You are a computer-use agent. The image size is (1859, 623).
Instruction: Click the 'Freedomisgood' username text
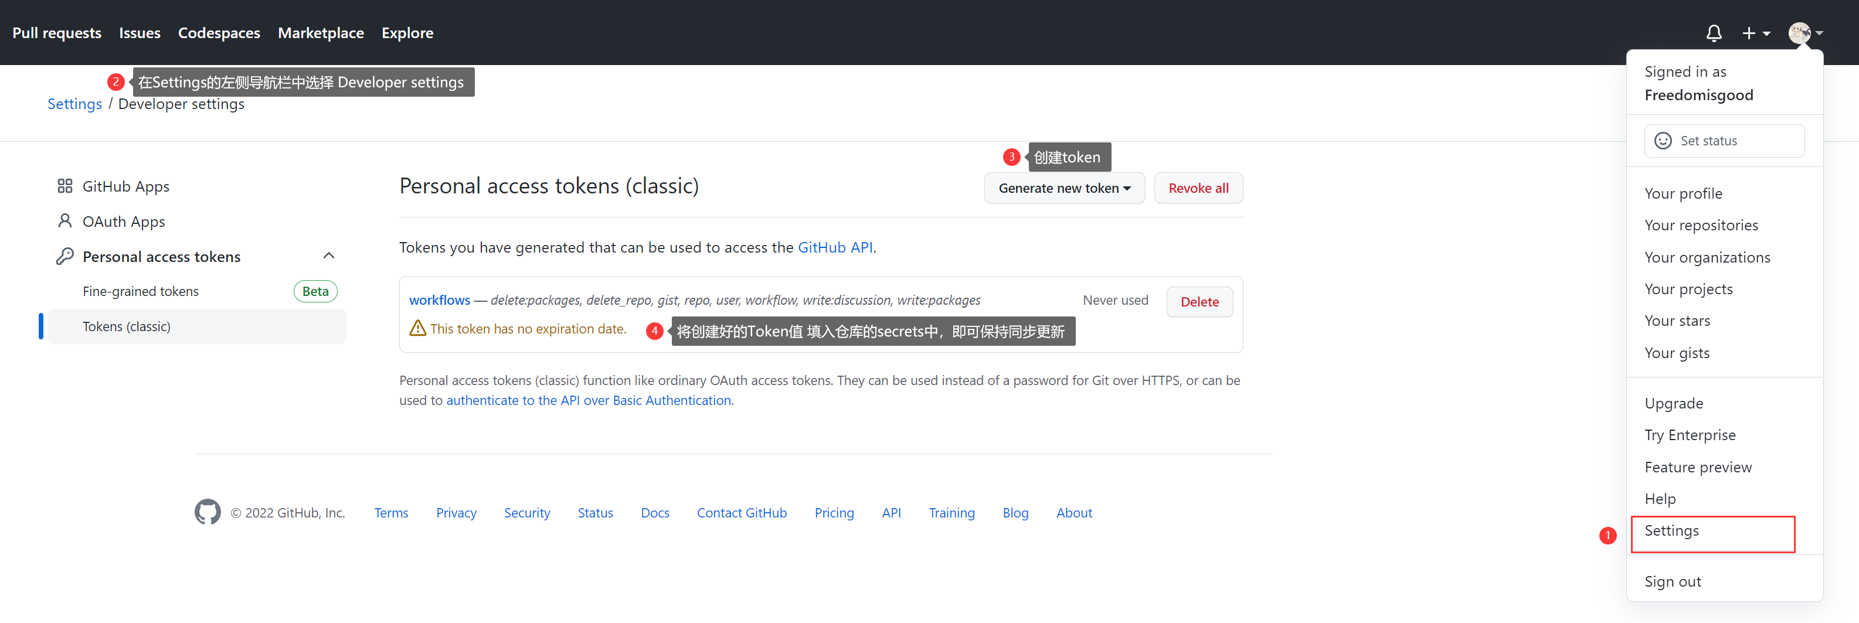pyautogui.click(x=1698, y=94)
